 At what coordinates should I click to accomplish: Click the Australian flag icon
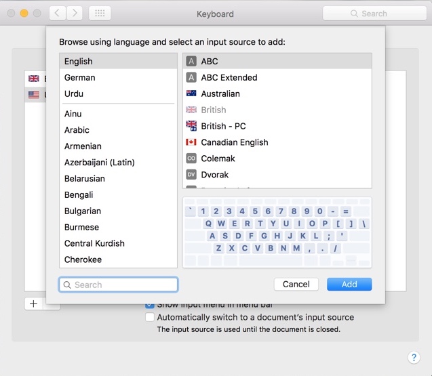tap(191, 93)
